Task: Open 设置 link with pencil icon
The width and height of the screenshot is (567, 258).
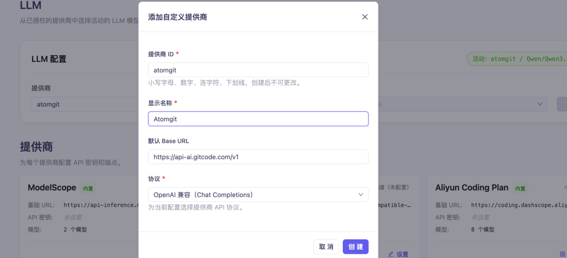Action: pos(398,254)
